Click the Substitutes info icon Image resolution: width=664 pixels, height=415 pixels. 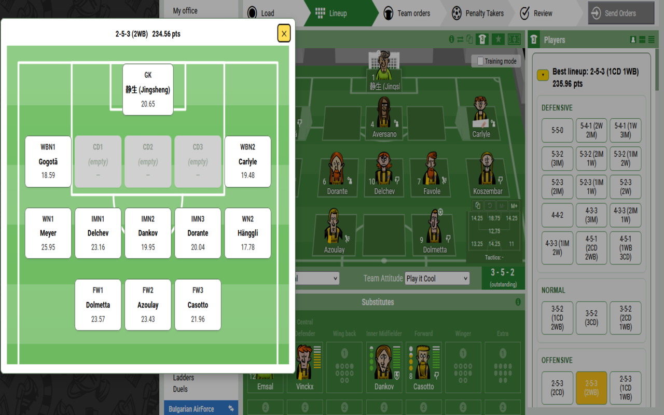[x=518, y=302]
